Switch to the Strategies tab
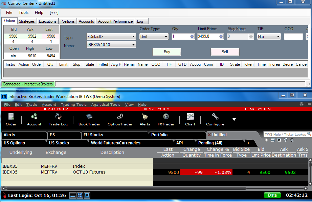This screenshot has width=312, height=202. point(27,21)
